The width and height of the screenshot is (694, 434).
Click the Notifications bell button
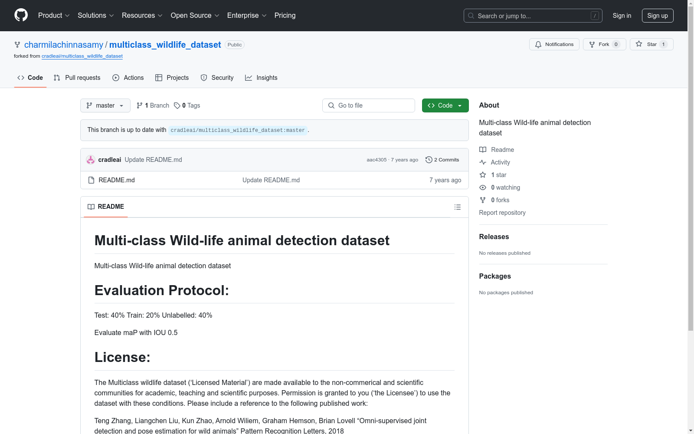pos(554,44)
